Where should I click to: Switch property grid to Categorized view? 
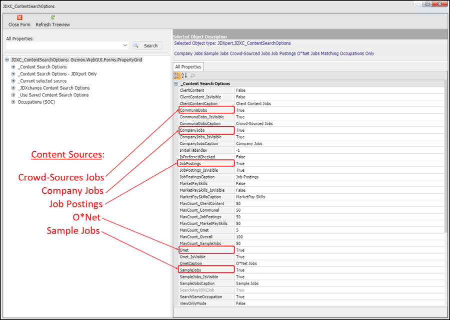177,75
